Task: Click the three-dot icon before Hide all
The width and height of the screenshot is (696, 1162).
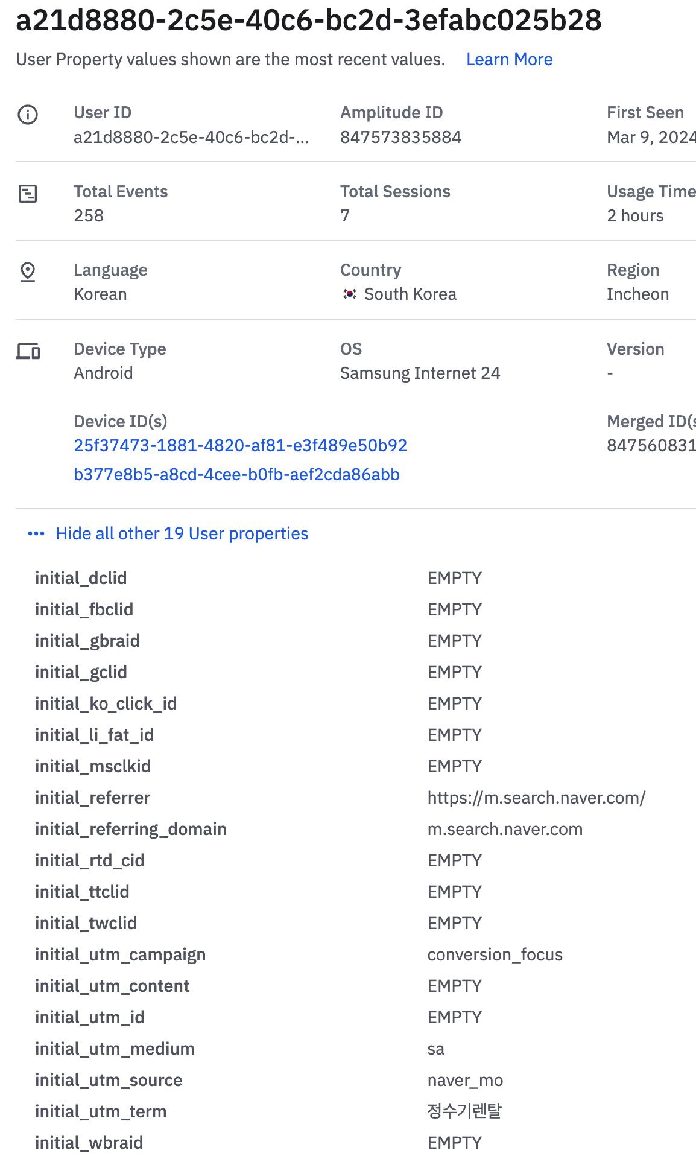Action: (x=36, y=534)
